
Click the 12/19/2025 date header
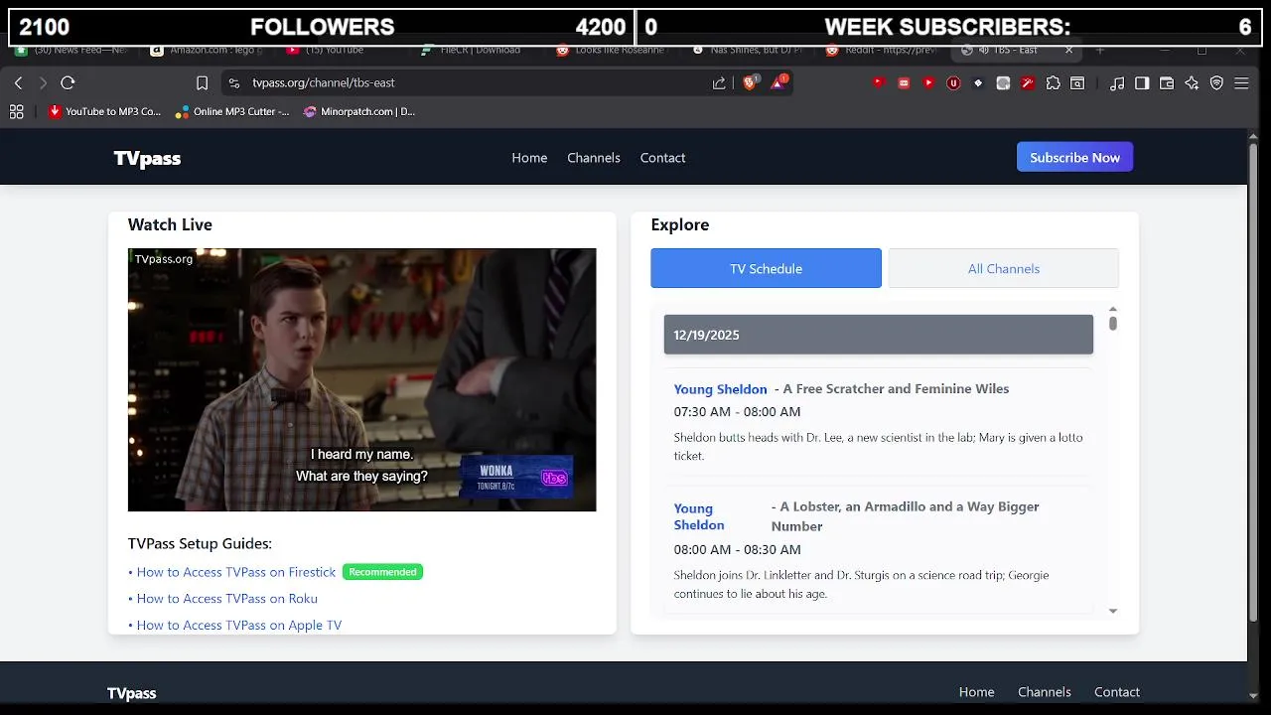coord(879,335)
